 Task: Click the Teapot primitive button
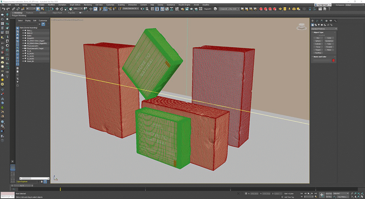coord(318,50)
